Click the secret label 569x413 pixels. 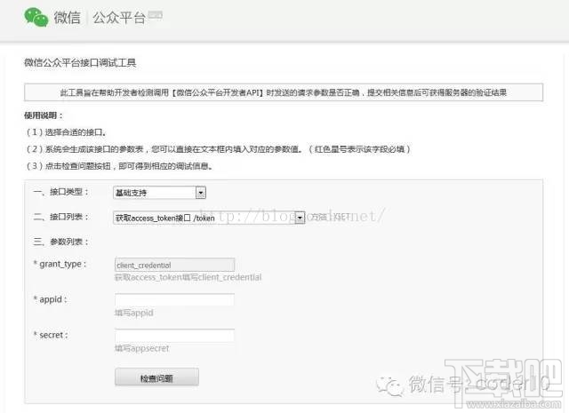click(51, 335)
